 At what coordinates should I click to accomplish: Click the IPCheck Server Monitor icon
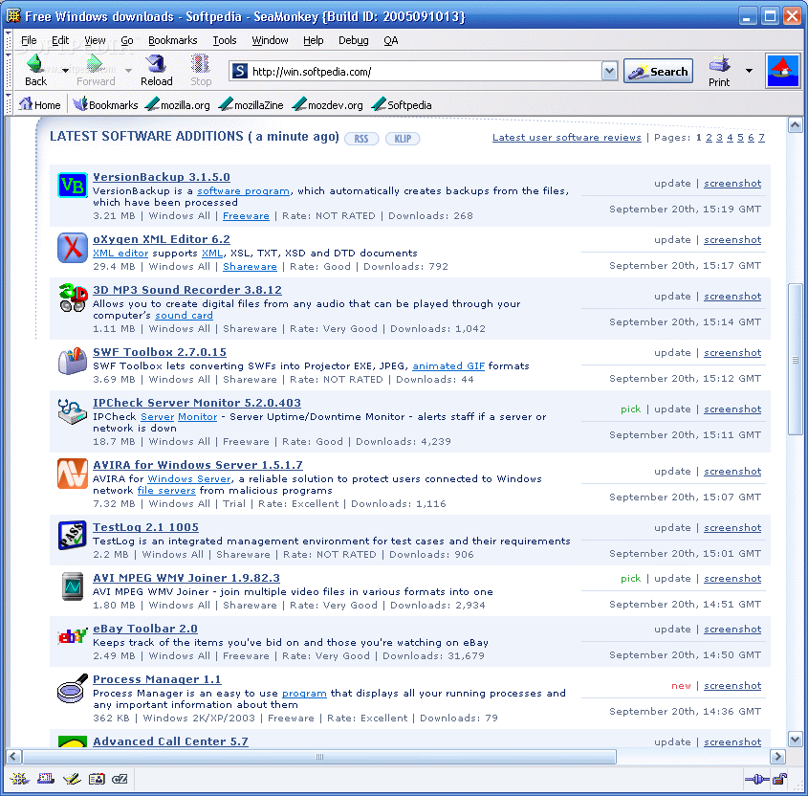(x=72, y=411)
